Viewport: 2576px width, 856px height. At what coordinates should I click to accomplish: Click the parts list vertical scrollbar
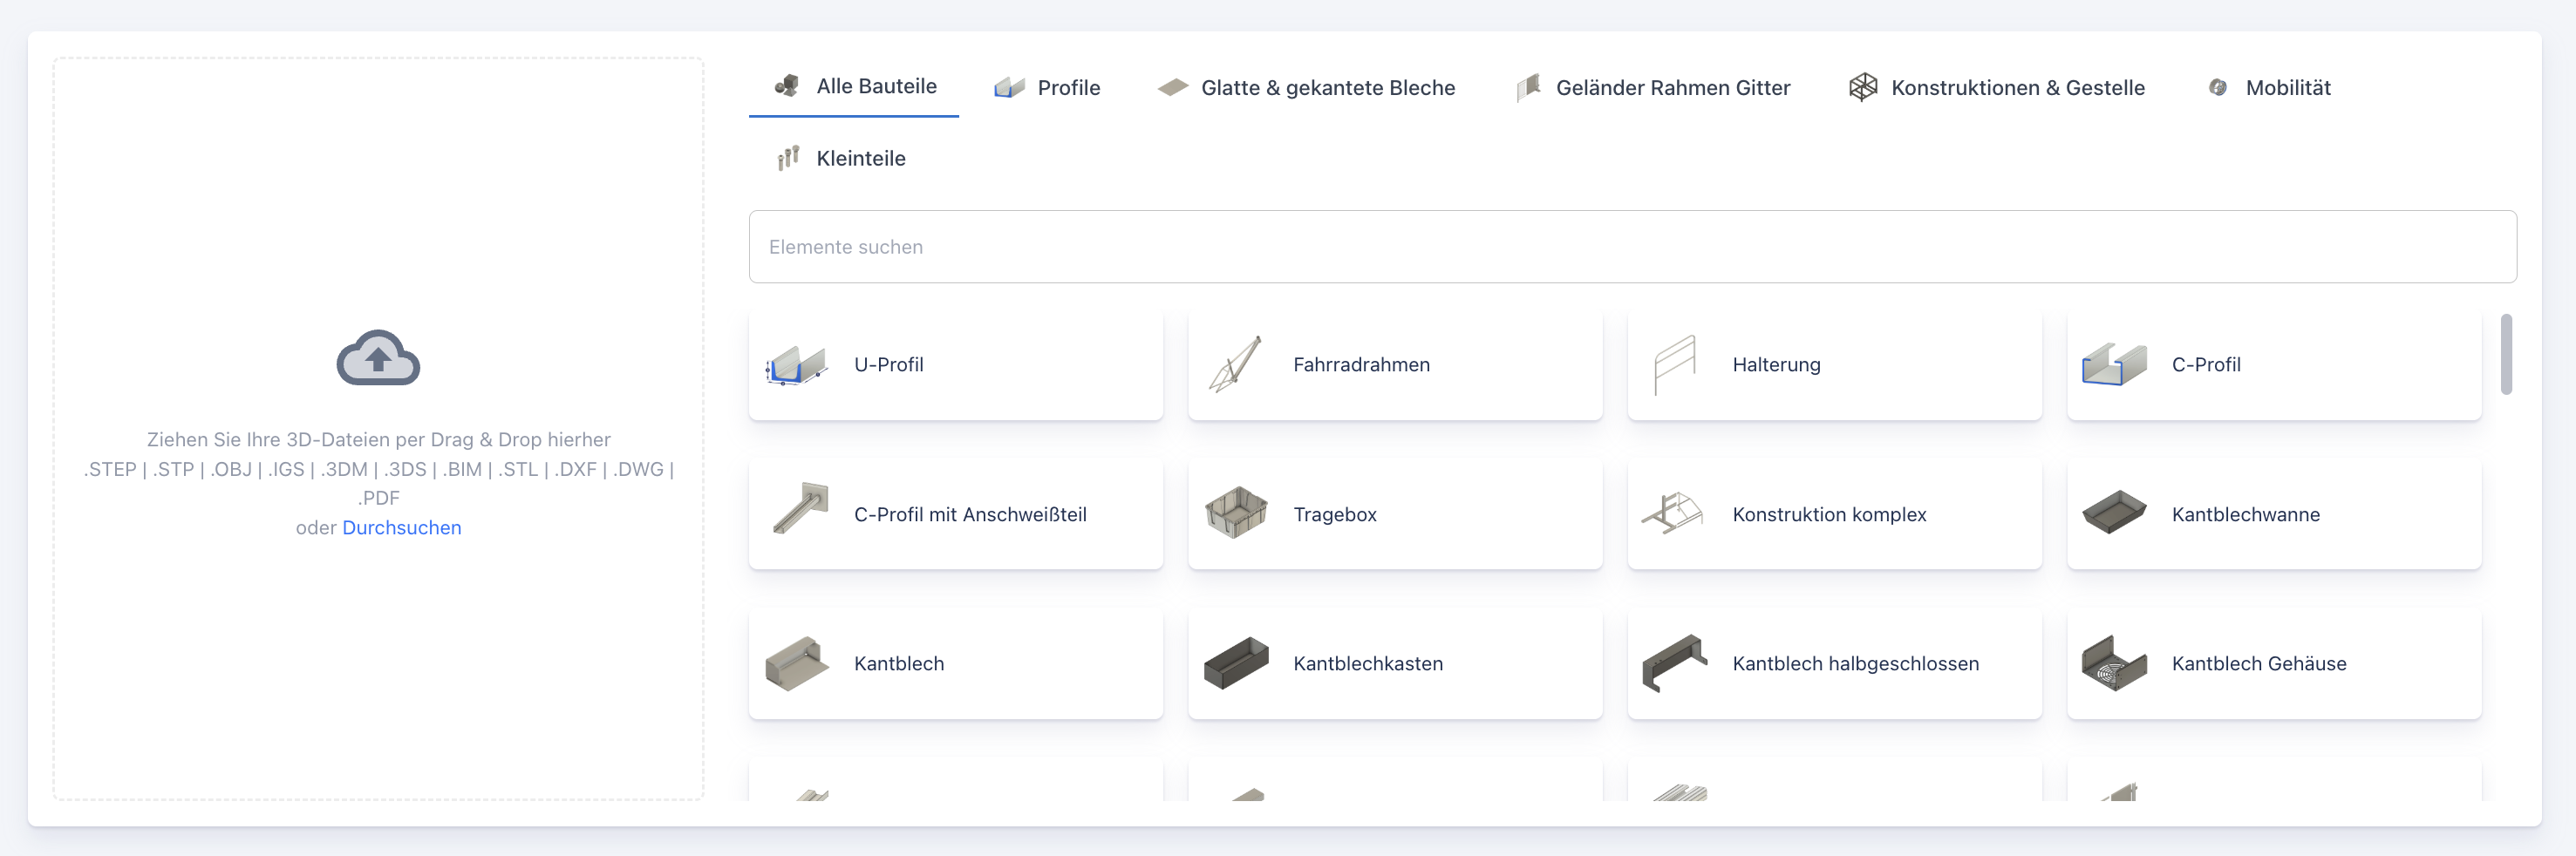(2506, 356)
